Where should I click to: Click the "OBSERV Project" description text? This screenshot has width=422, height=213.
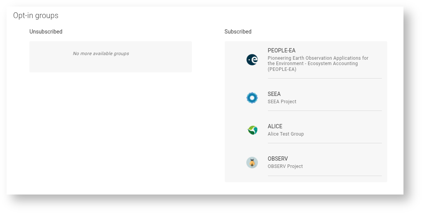click(285, 166)
